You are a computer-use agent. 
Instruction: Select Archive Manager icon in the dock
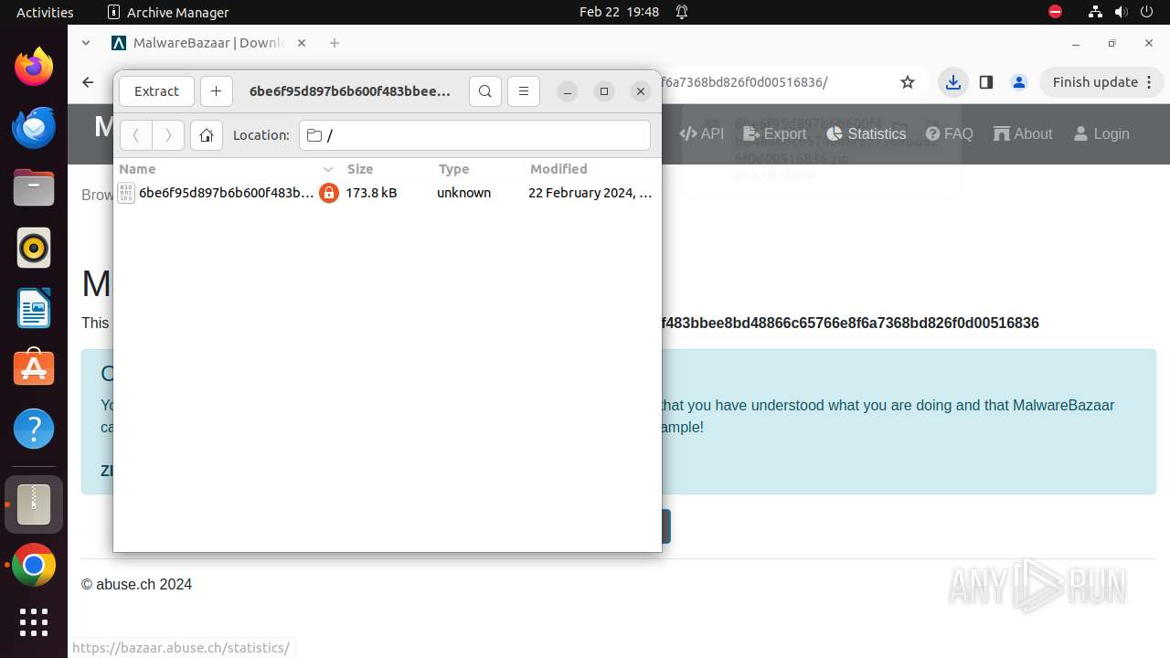click(x=34, y=504)
